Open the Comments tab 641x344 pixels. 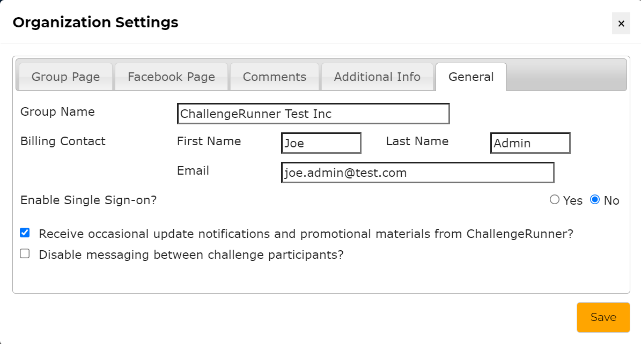point(274,77)
